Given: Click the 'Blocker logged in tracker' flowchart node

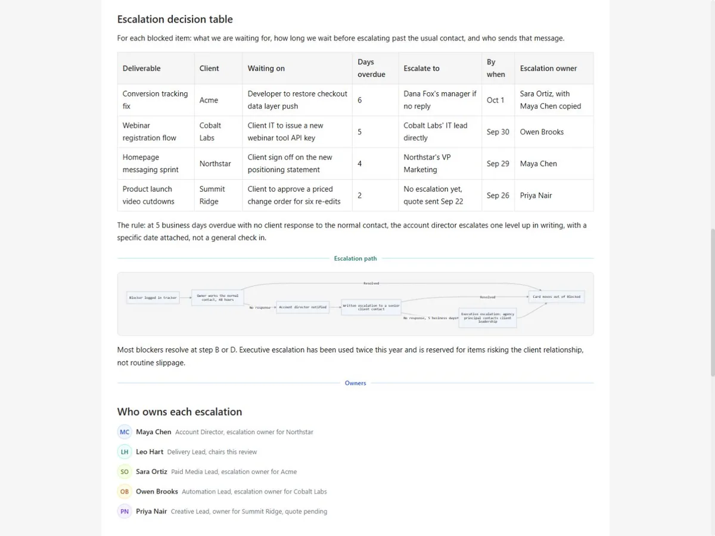Looking at the screenshot, I should (153, 297).
